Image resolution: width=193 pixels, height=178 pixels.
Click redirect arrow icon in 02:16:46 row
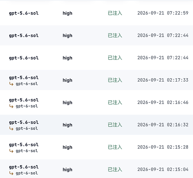coord(11,106)
